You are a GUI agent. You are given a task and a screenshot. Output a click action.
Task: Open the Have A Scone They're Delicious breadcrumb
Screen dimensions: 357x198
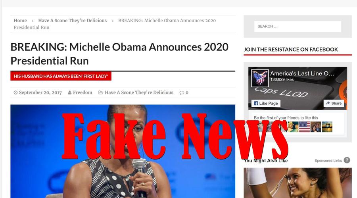point(73,21)
